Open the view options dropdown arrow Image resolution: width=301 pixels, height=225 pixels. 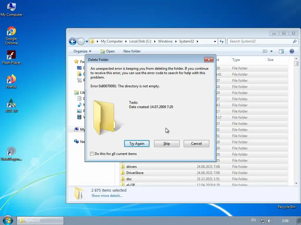click(271, 51)
